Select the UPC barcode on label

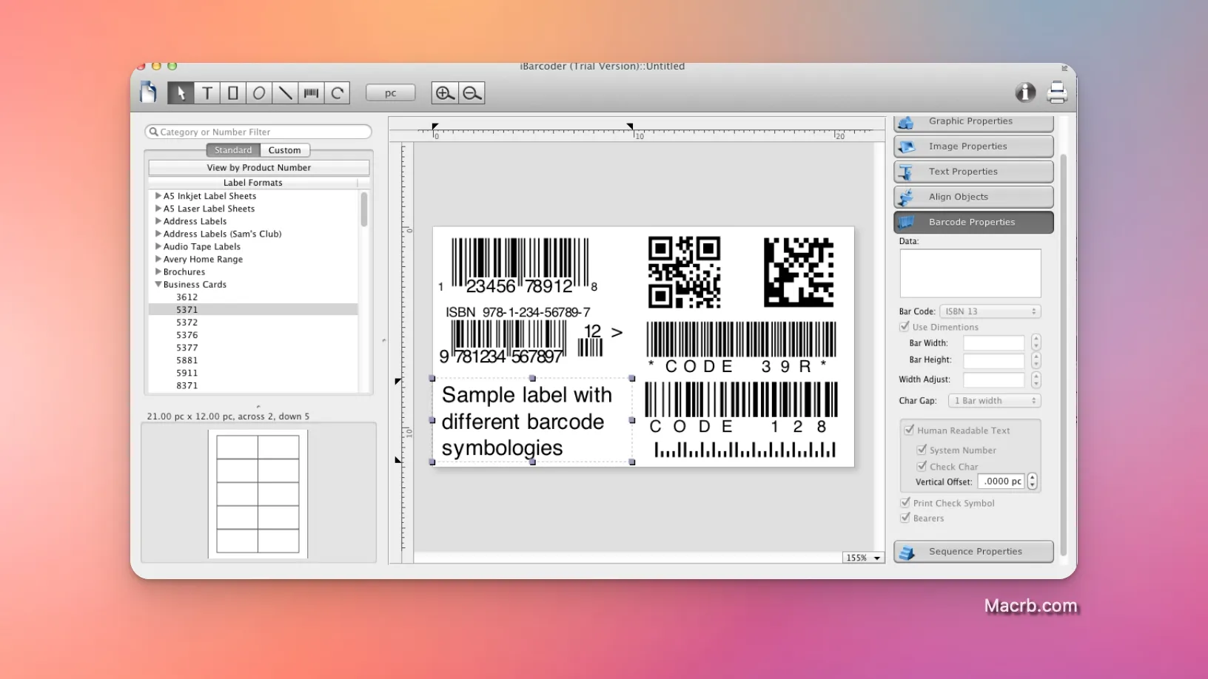518,266
